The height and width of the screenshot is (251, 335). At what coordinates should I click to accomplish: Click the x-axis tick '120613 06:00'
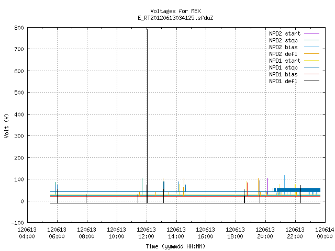[x=57, y=233]
